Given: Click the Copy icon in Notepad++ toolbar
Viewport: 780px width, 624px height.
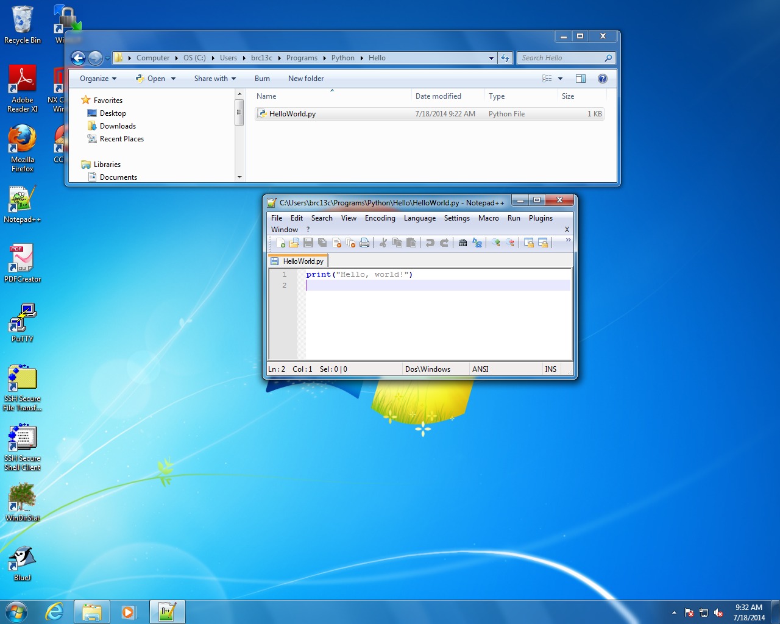Looking at the screenshot, I should click(x=397, y=243).
